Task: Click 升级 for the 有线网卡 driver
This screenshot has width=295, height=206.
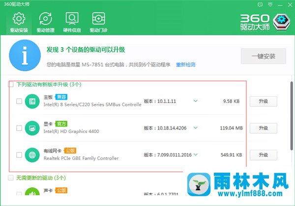Action: coord(264,155)
